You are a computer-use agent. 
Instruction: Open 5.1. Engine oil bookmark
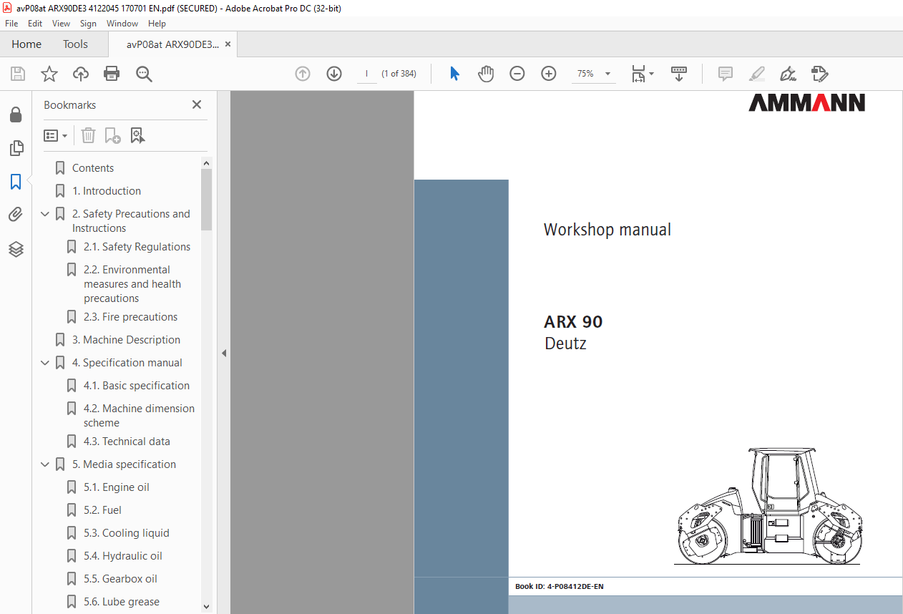(117, 487)
